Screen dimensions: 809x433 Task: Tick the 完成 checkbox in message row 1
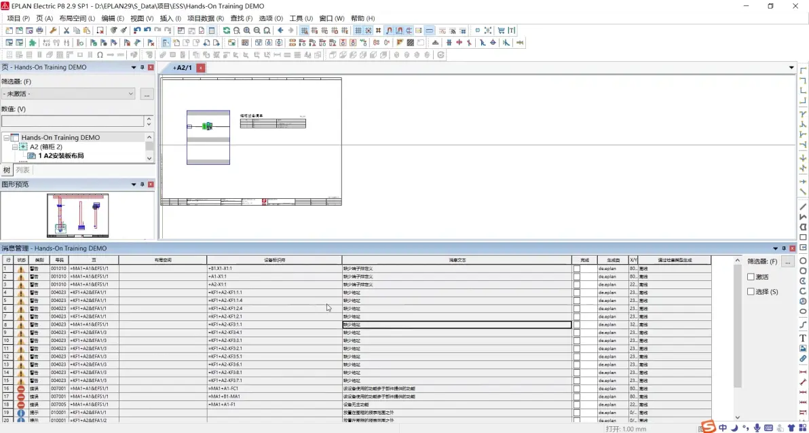(x=577, y=268)
